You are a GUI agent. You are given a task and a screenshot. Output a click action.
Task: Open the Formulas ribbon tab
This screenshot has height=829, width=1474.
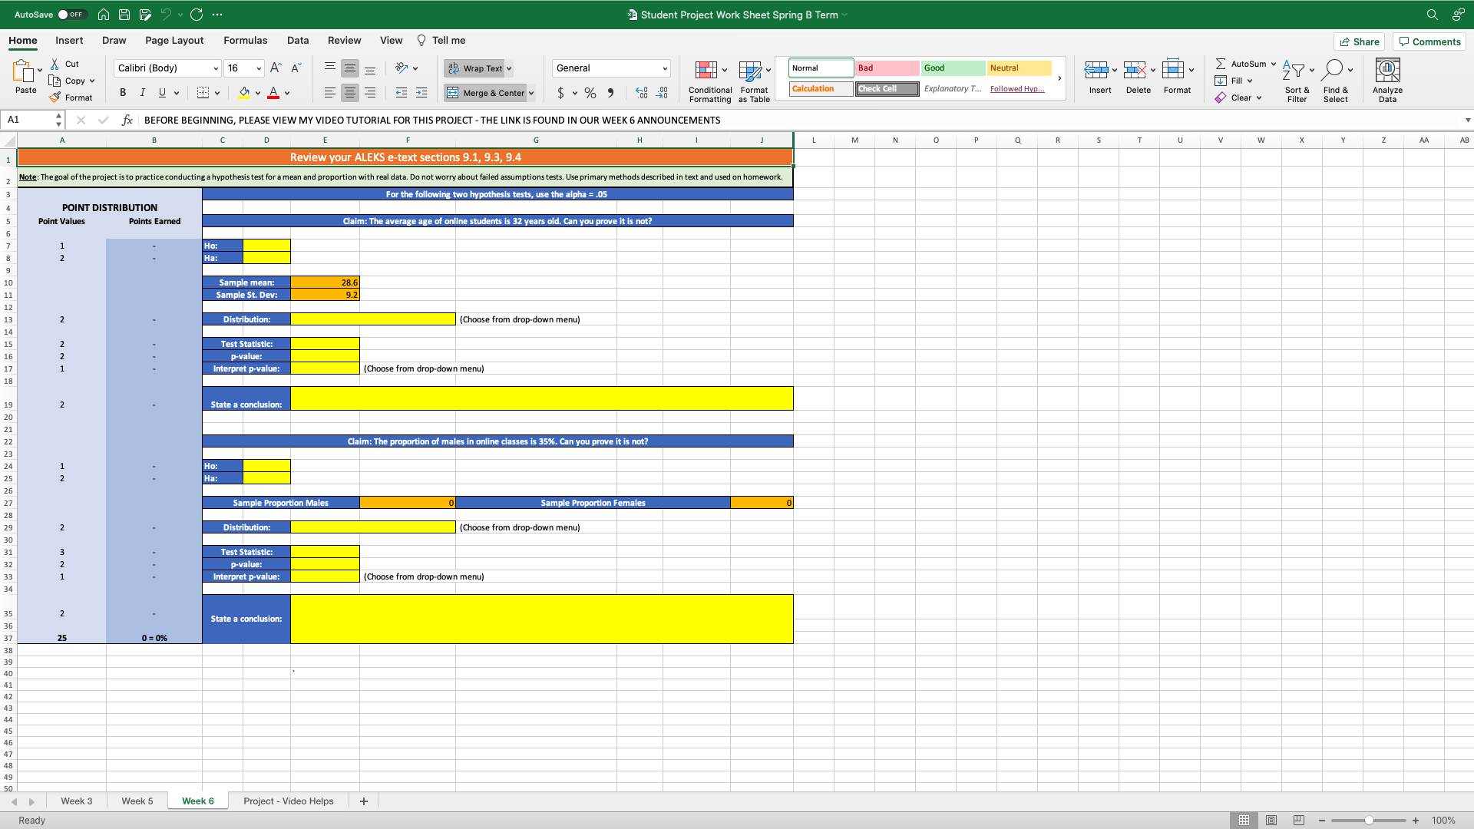pos(245,41)
